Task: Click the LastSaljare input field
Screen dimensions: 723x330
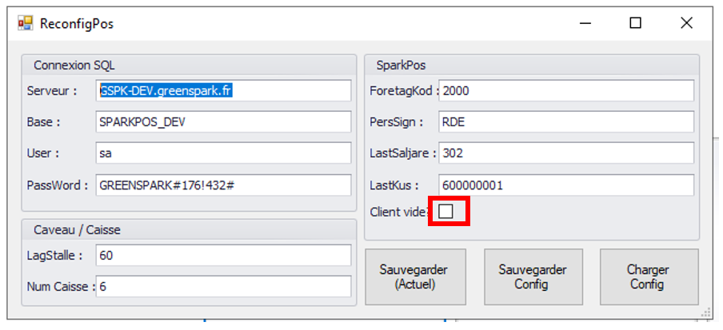Action: [x=566, y=153]
